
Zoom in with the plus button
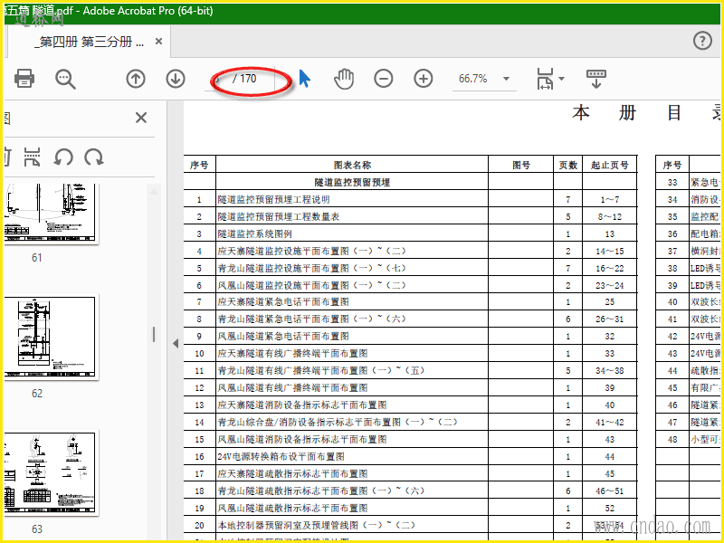[x=423, y=79]
